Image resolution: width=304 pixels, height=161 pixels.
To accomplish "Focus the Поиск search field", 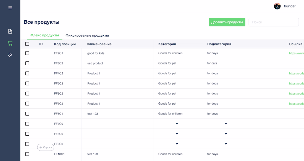I will [x=274, y=22].
